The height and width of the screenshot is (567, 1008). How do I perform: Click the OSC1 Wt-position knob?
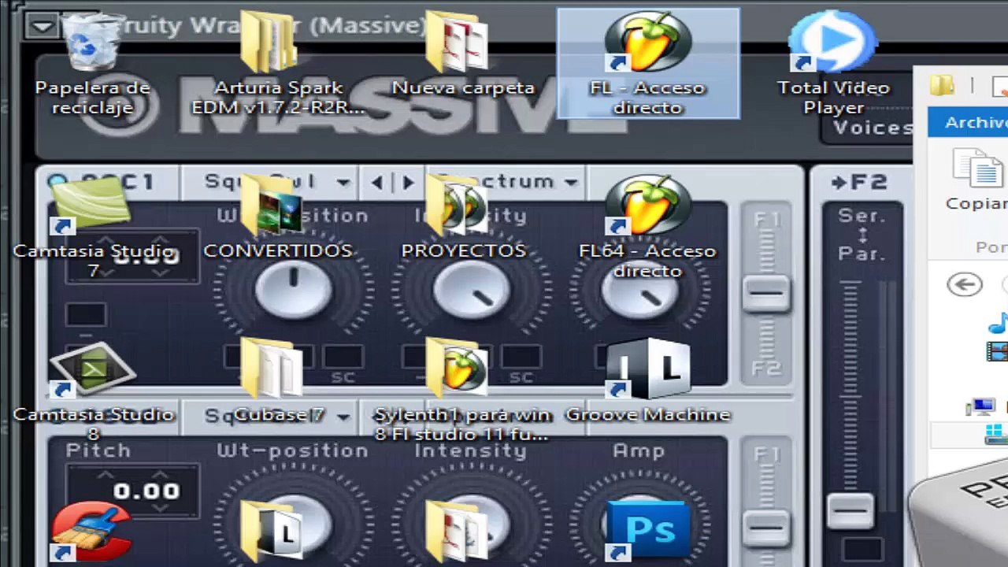point(294,289)
